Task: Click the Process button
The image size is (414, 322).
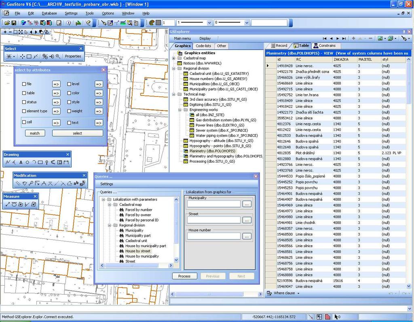Action: click(184, 276)
